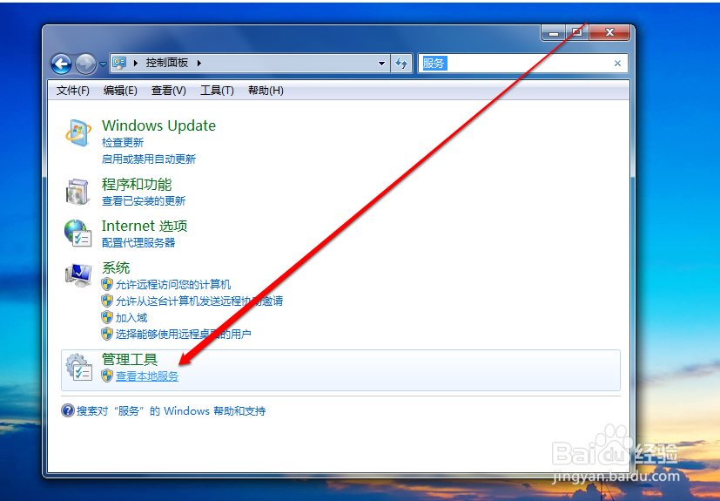Viewport: 720px width, 501px height.
Task: Click shield icon beside 允许远程访问您的计算机
Action: [x=107, y=284]
